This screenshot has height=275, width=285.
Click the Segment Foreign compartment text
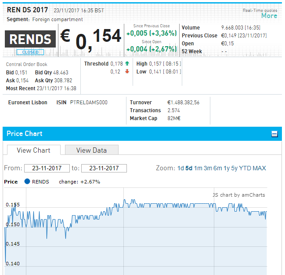[45, 19]
